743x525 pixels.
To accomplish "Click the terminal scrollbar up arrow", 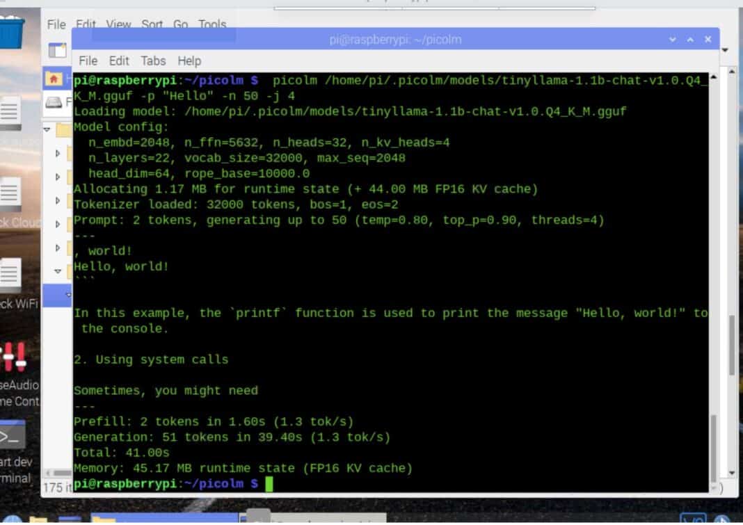I will pos(714,76).
